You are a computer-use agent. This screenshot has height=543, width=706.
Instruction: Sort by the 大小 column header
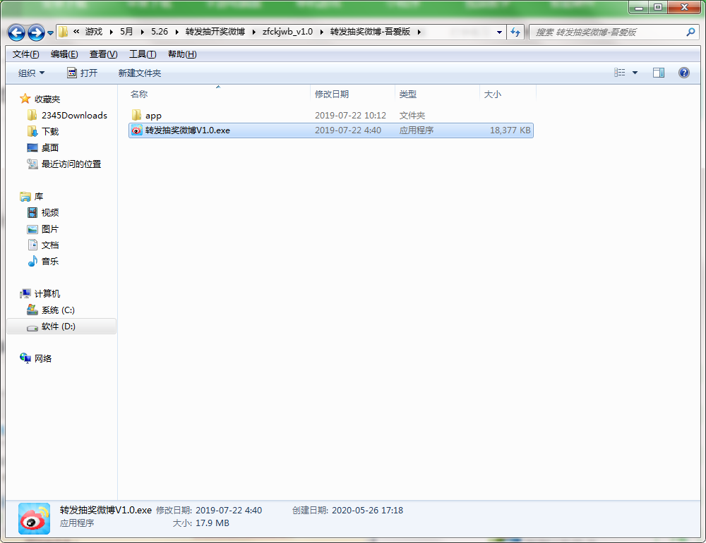click(508, 94)
